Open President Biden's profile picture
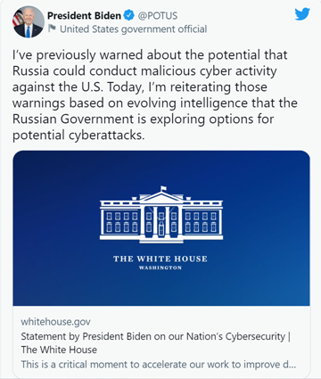 [x=29, y=22]
